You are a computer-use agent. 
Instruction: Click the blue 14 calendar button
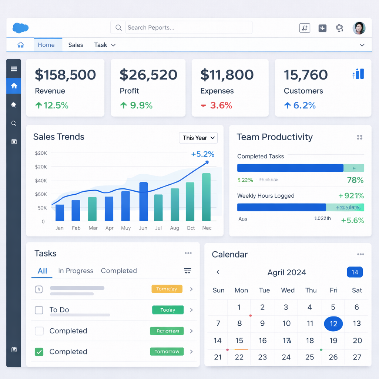pos(355,272)
